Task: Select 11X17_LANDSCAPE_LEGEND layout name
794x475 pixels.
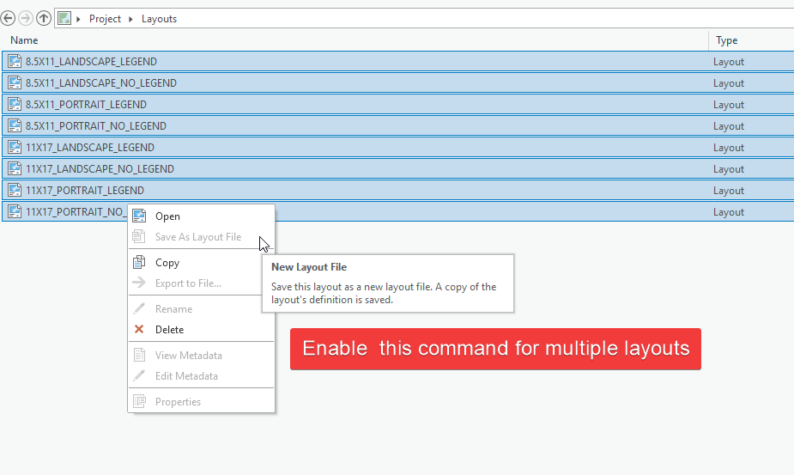Action: tap(90, 148)
